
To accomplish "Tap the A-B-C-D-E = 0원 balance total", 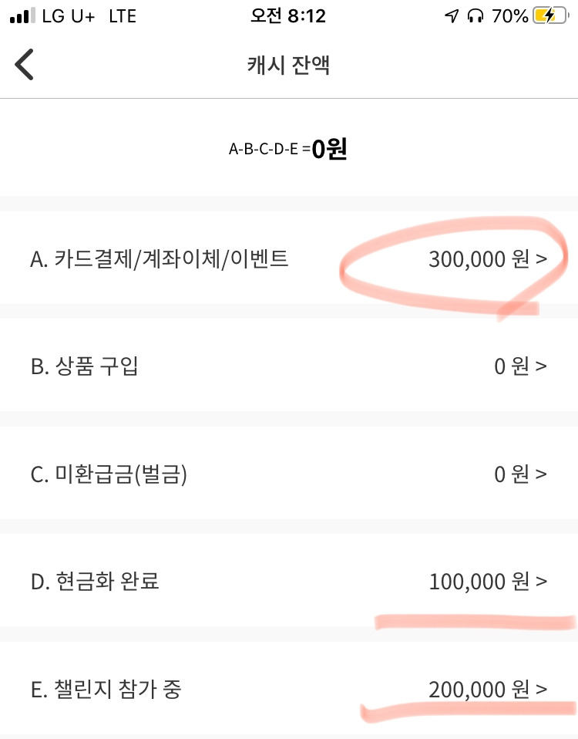I will (x=288, y=148).
